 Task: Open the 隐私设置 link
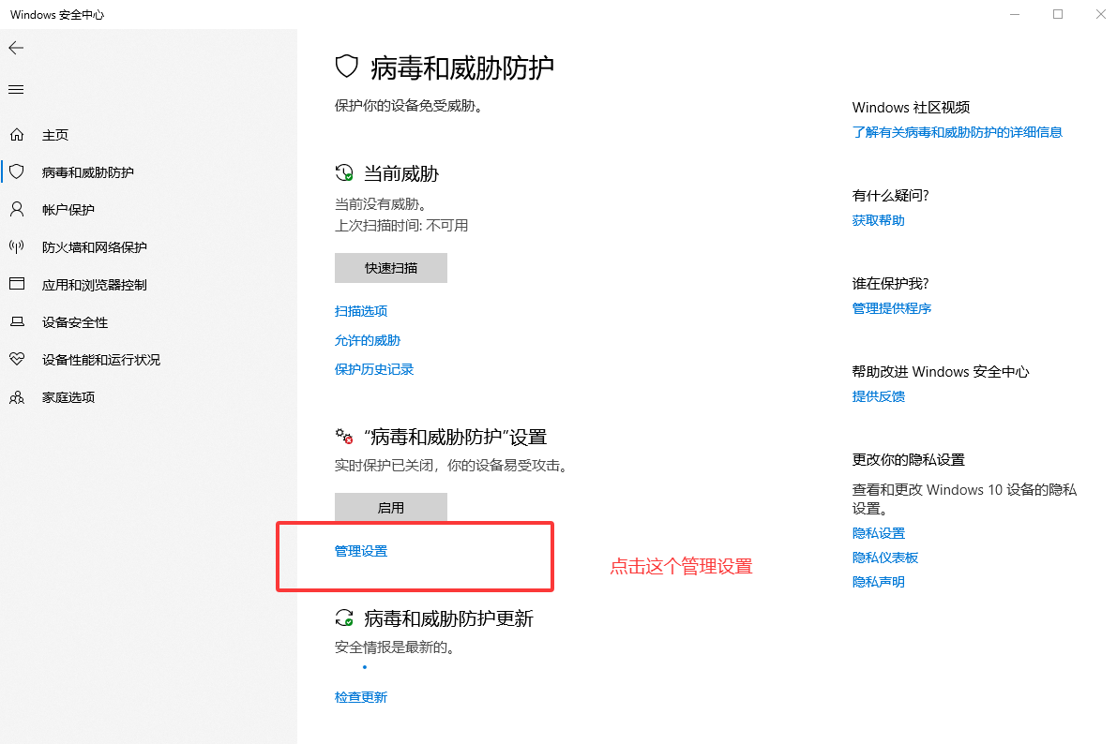(879, 533)
